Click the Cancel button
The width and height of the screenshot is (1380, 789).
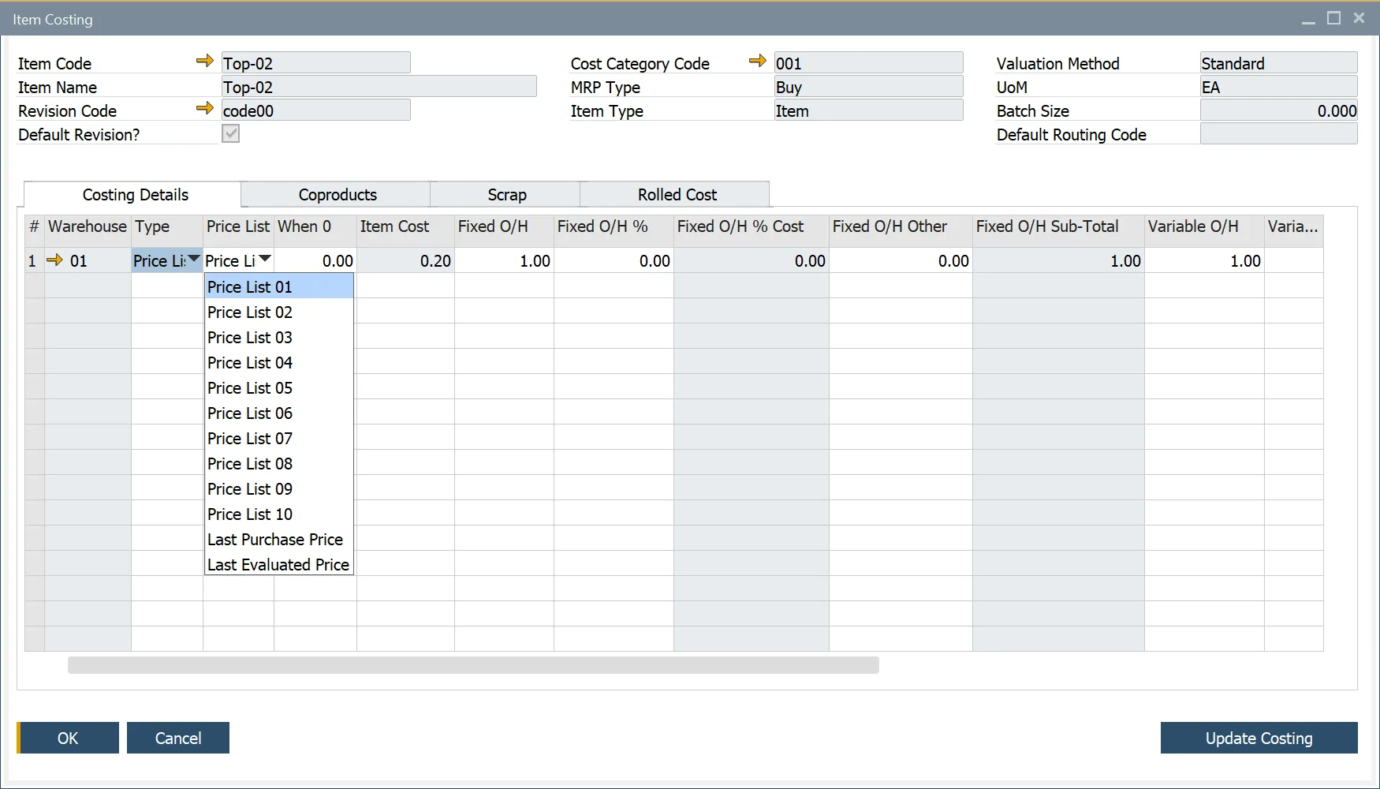pyautogui.click(x=177, y=738)
